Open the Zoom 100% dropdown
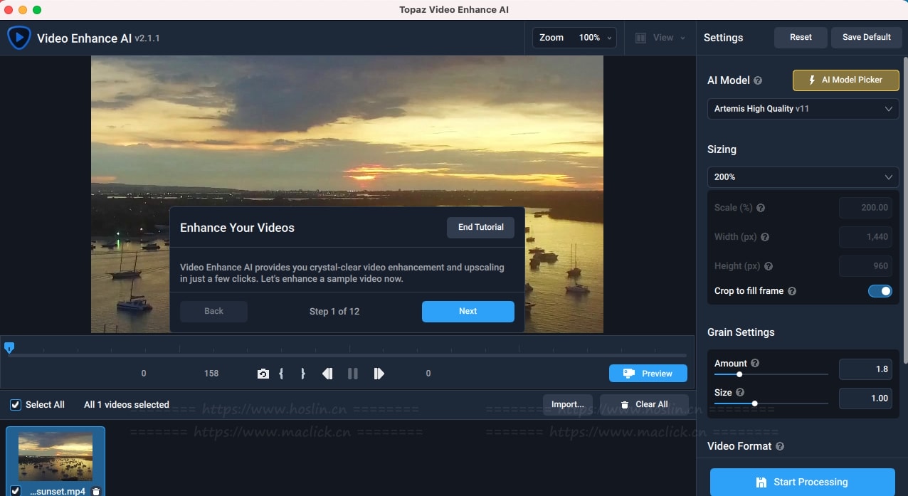Image resolution: width=908 pixels, height=496 pixels. 574,38
